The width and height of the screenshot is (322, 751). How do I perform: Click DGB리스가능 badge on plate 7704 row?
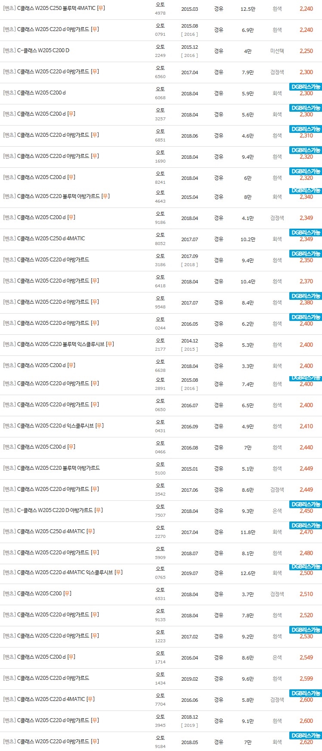(x=306, y=693)
